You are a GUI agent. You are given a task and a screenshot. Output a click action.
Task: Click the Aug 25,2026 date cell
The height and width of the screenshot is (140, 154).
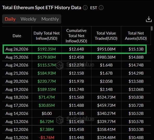[17, 57]
